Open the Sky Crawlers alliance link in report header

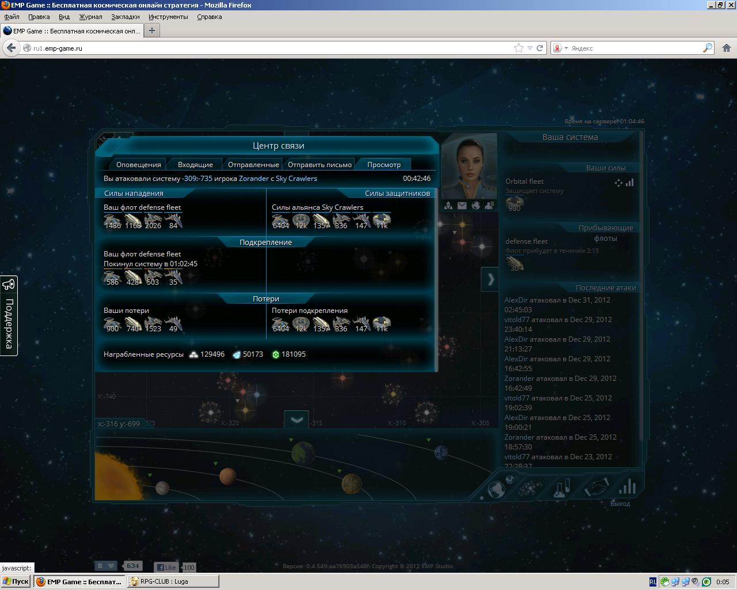[x=297, y=179]
